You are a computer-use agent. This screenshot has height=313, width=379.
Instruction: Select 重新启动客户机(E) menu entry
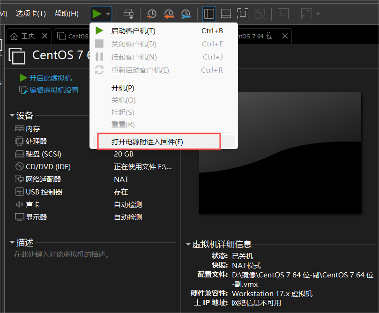[x=163, y=70]
